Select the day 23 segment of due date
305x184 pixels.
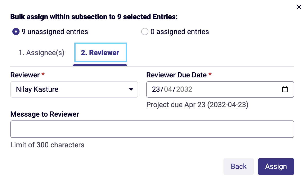tap(156, 89)
